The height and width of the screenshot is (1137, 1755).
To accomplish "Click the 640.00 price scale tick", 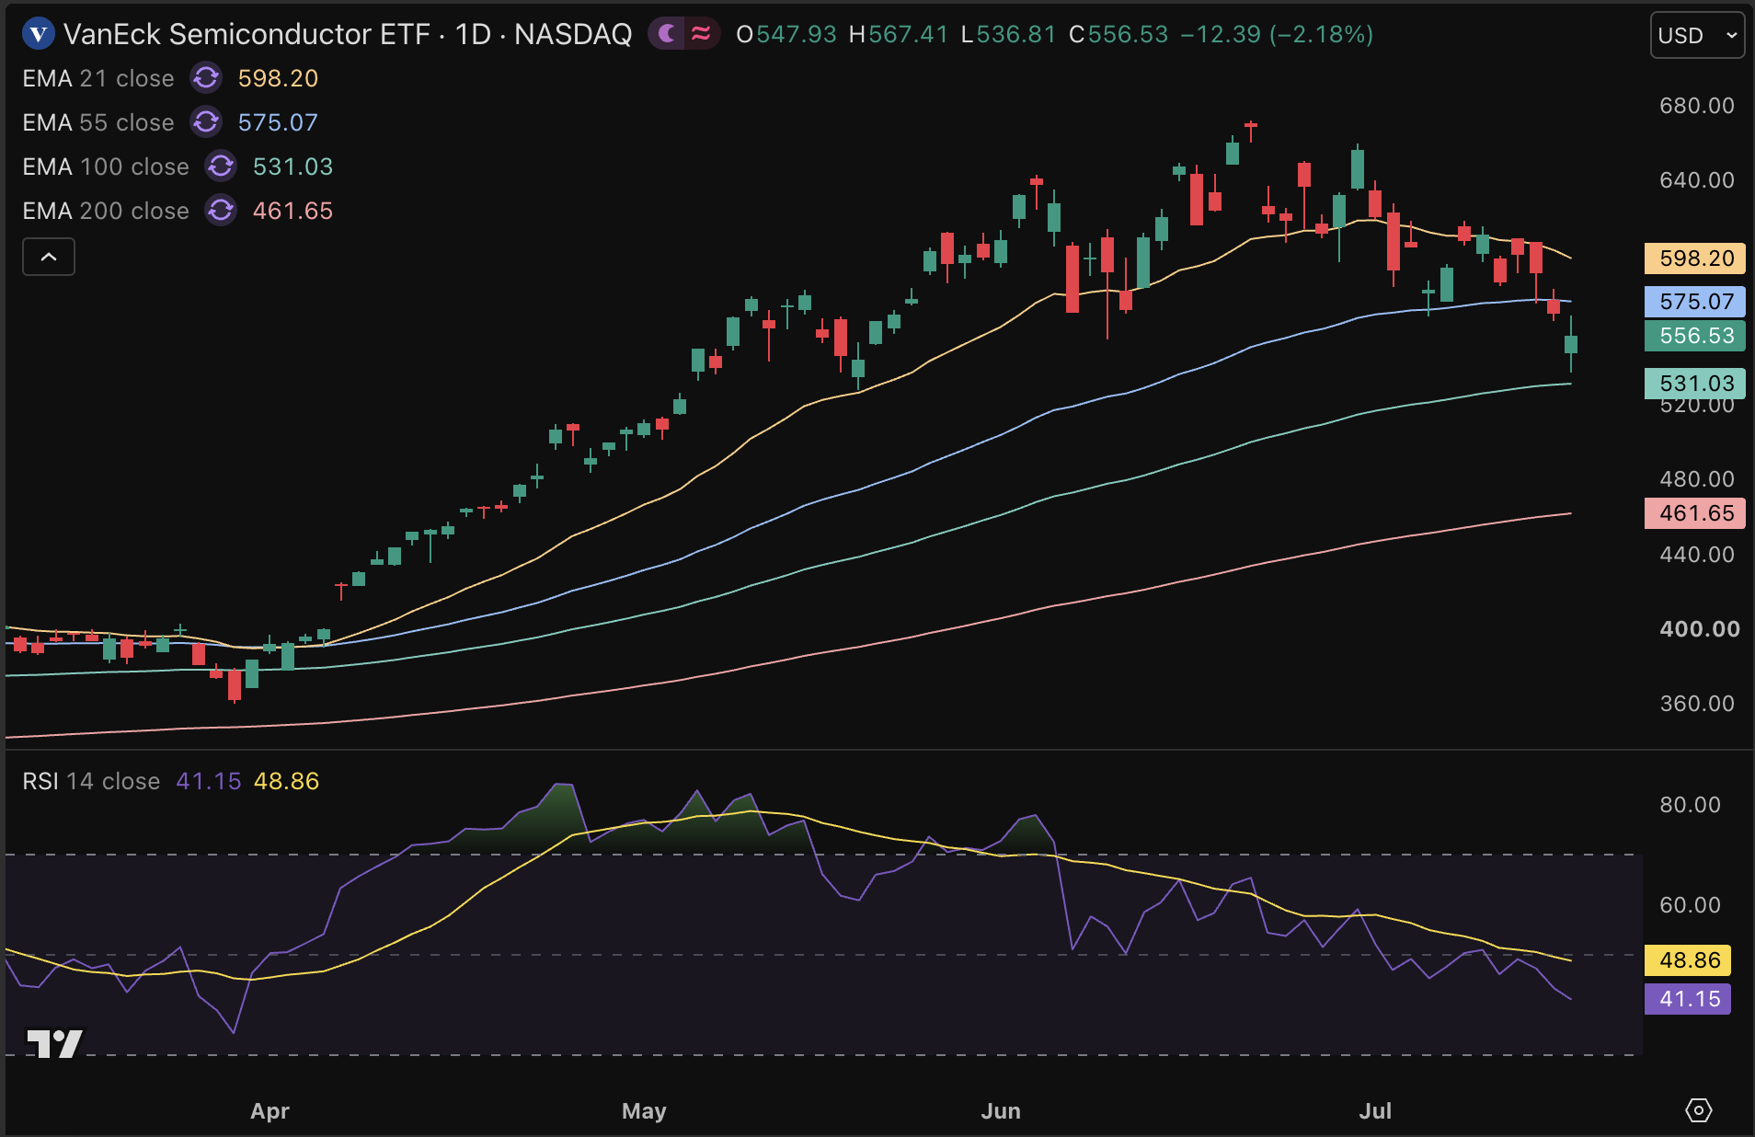I will [1697, 180].
